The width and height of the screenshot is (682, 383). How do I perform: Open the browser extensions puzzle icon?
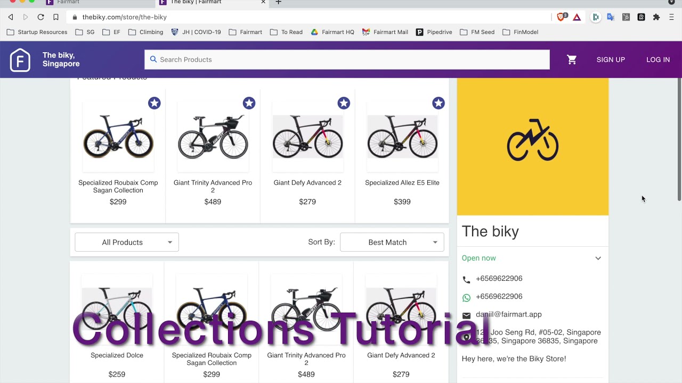pos(656,17)
